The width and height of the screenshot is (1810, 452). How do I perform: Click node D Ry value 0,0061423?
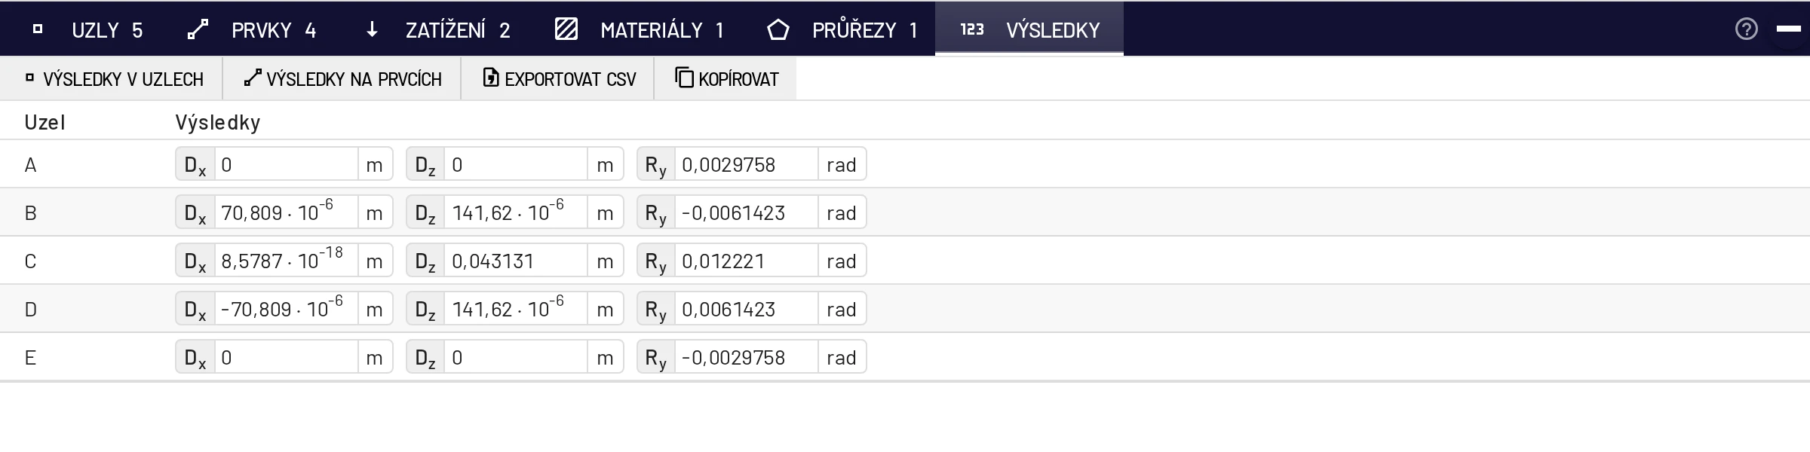747,309
